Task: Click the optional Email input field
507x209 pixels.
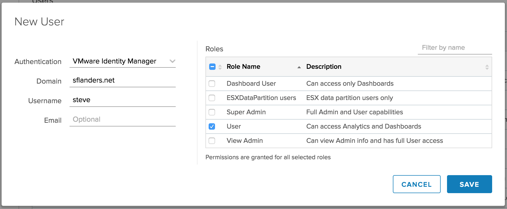Action: [x=122, y=120]
